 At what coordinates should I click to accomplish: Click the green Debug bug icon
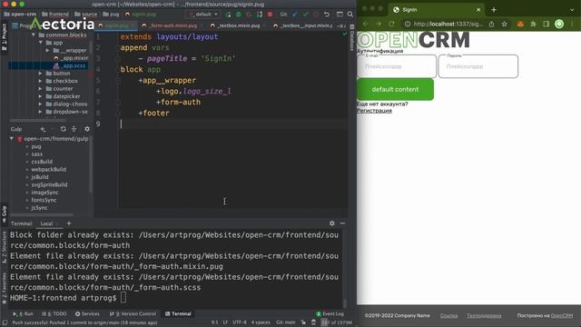(239, 15)
